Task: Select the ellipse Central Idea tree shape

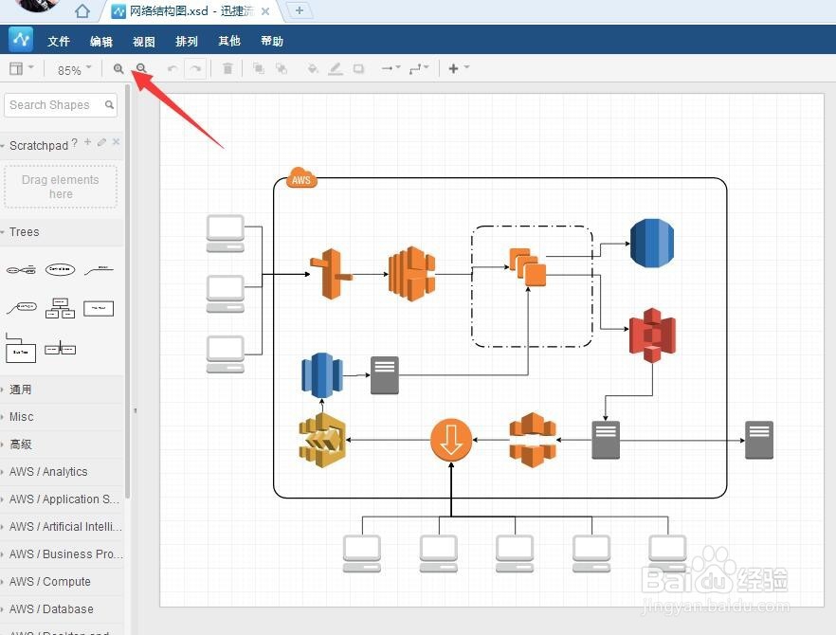Action: 61,270
